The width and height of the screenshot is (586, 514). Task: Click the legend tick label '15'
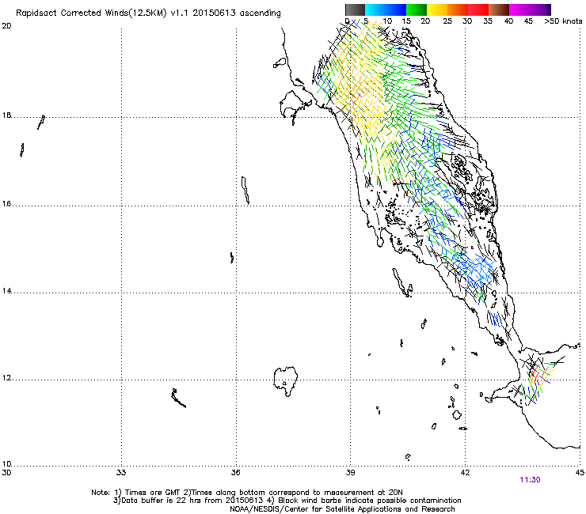406,21
